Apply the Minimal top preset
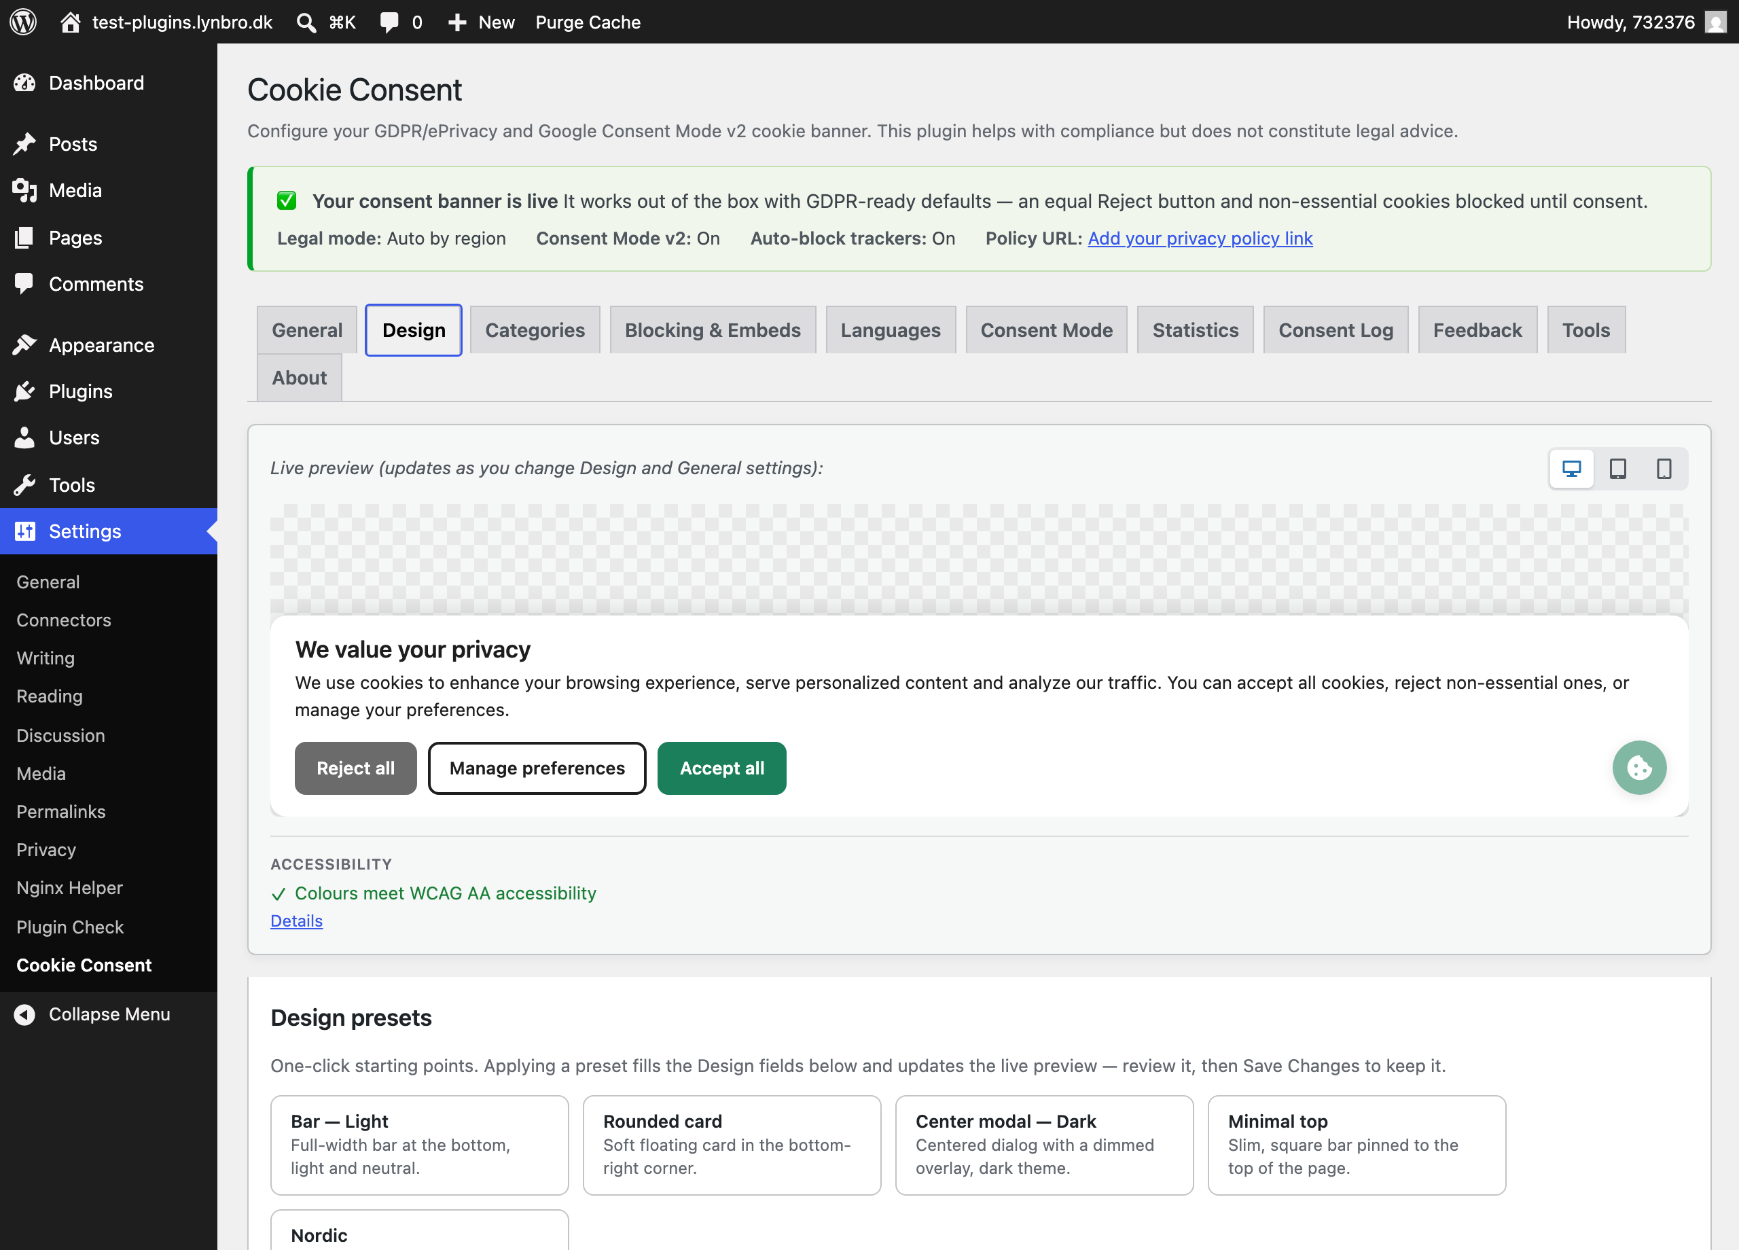This screenshot has height=1250, width=1739. (1357, 1145)
